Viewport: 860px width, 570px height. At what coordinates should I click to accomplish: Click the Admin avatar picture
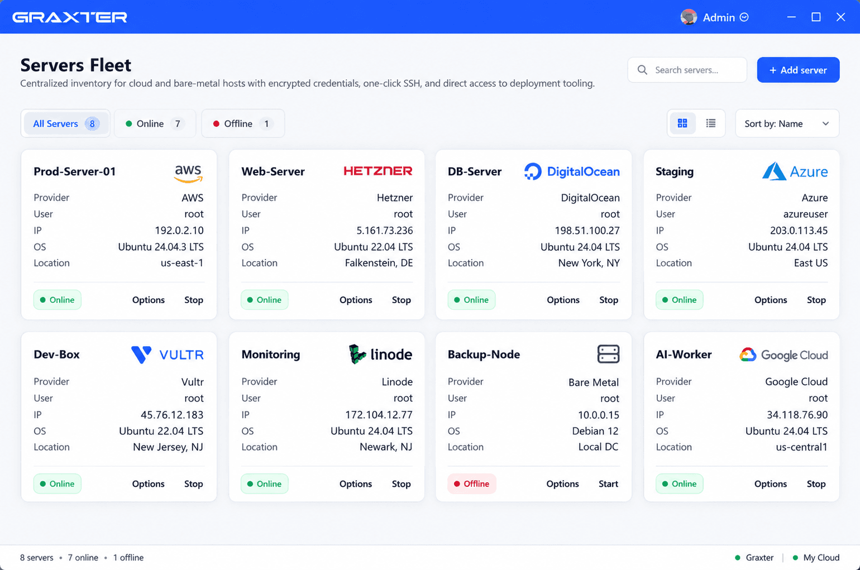689,17
